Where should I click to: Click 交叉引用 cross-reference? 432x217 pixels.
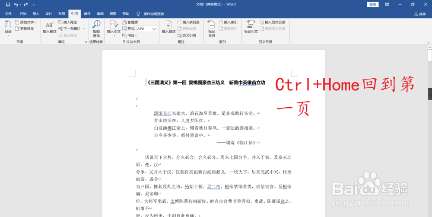(x=187, y=35)
